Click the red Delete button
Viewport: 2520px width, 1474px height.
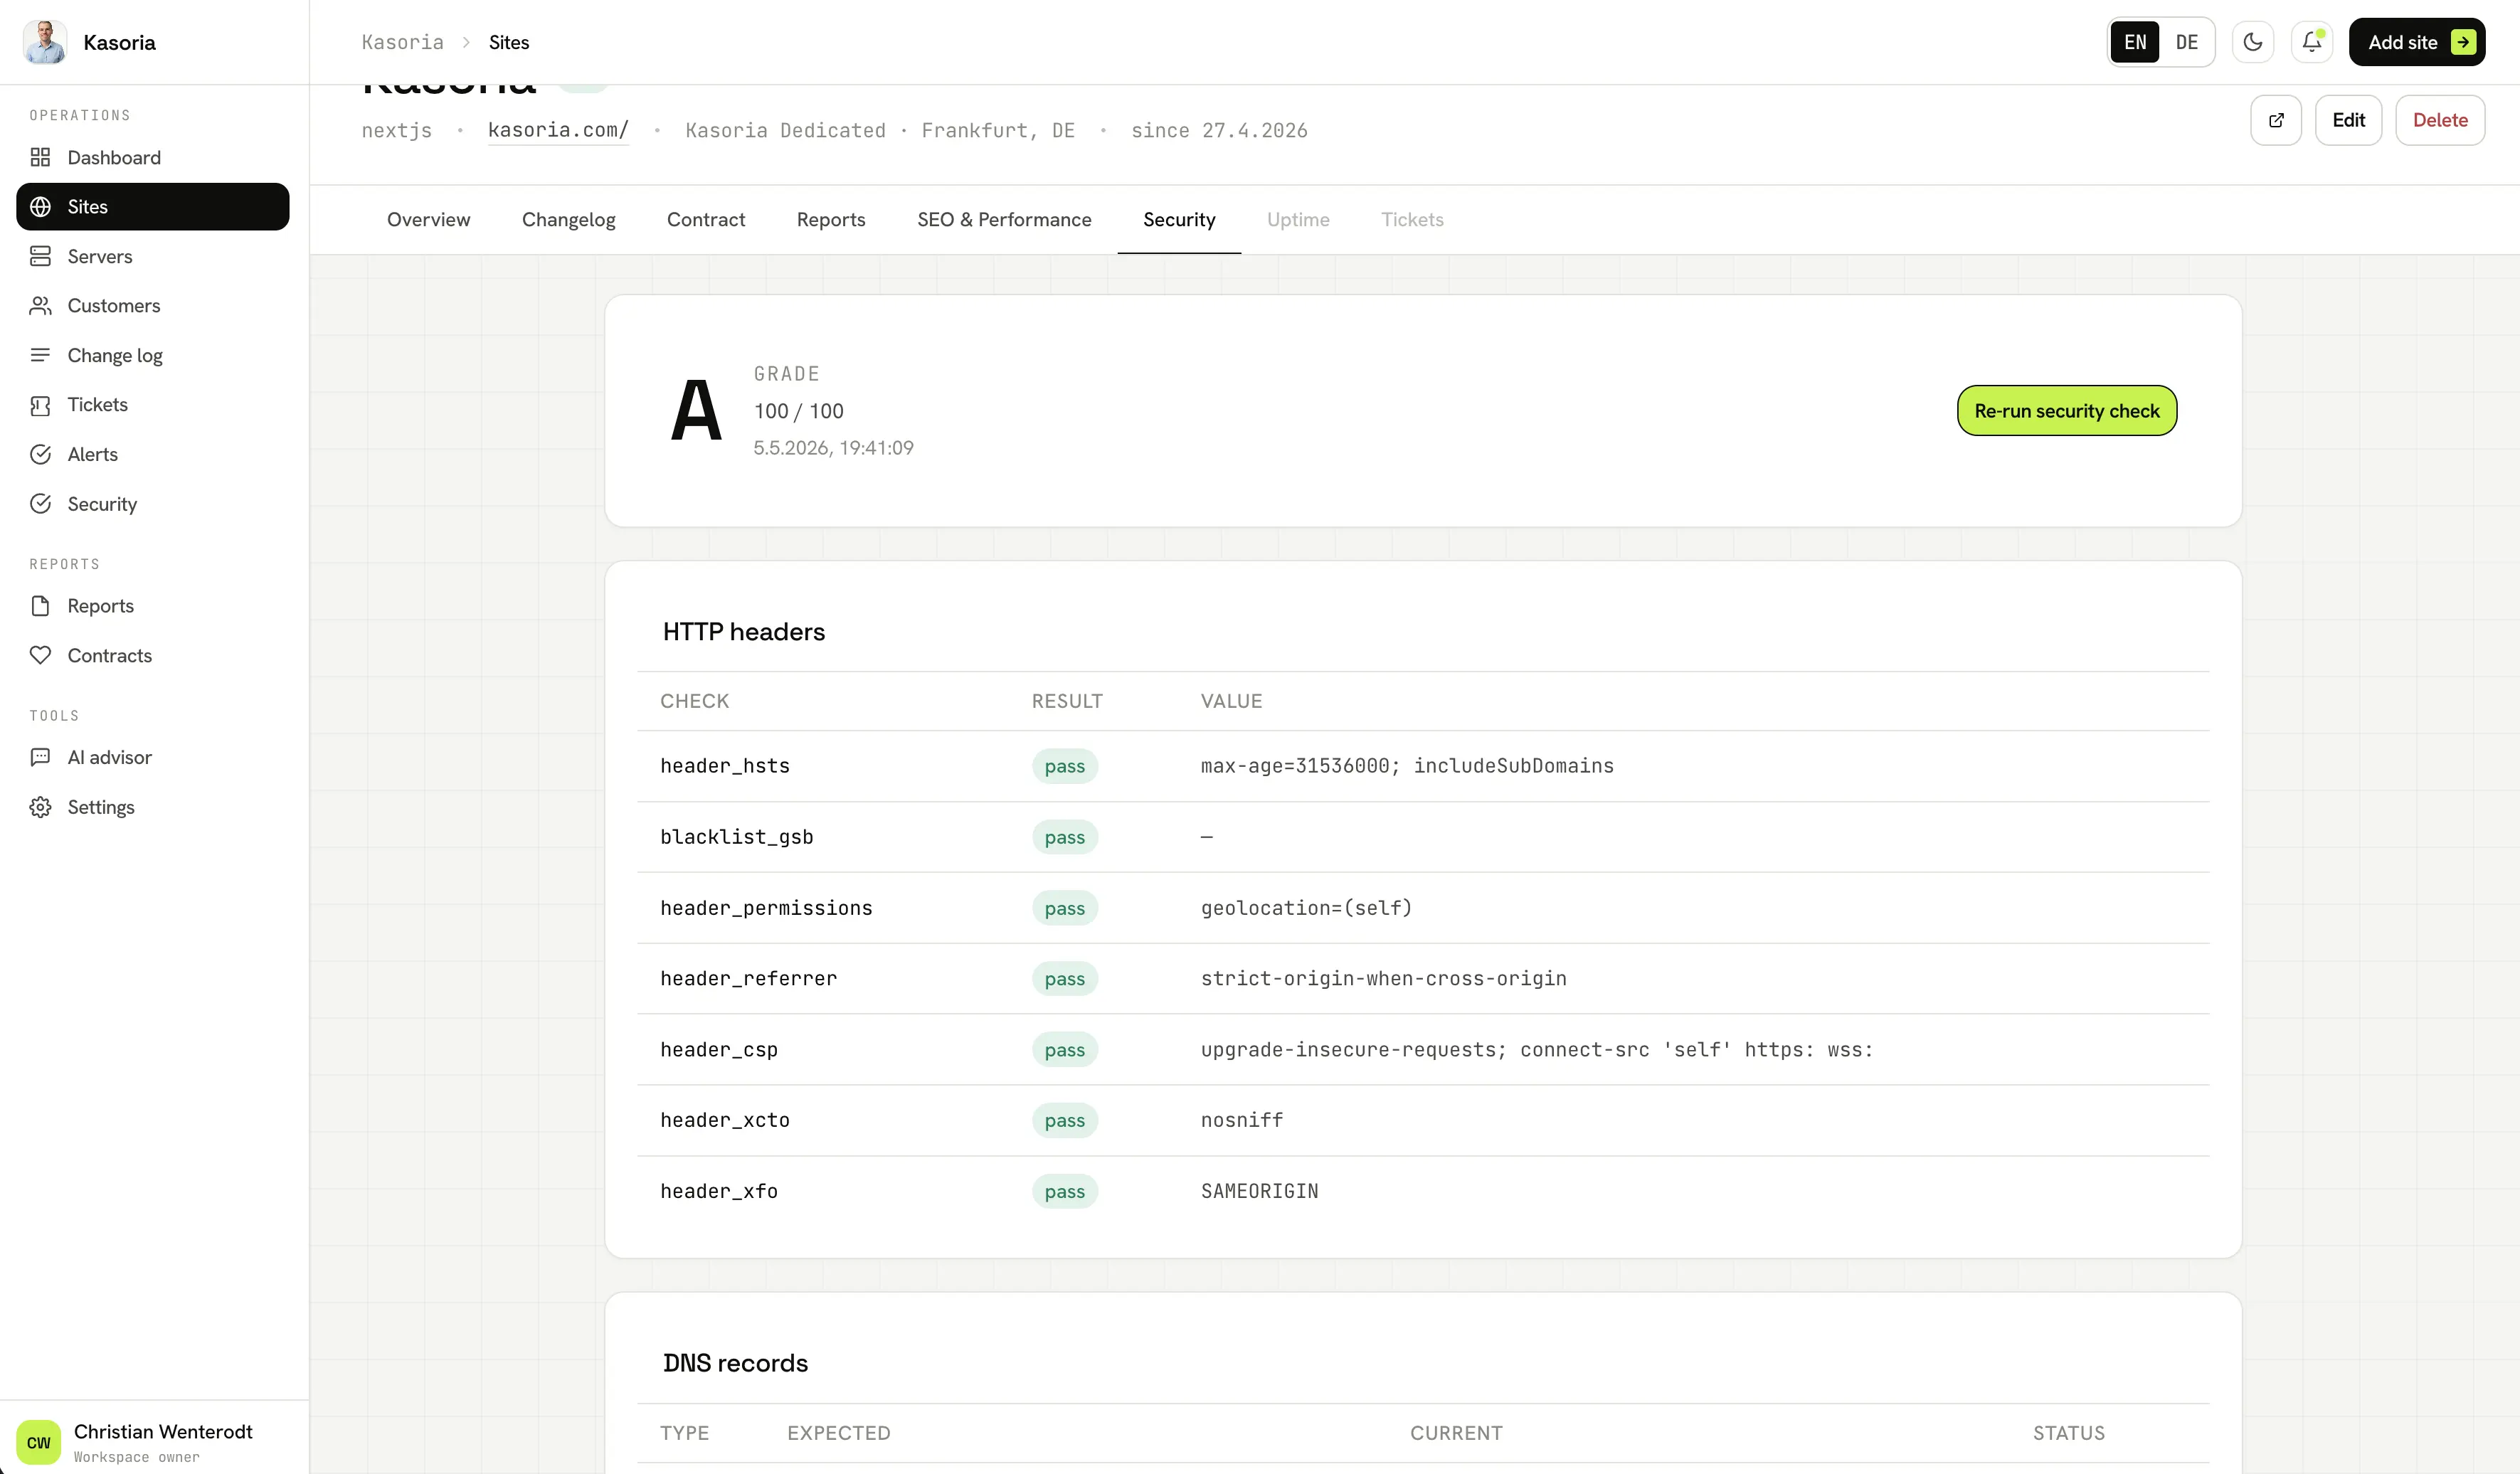point(2439,120)
